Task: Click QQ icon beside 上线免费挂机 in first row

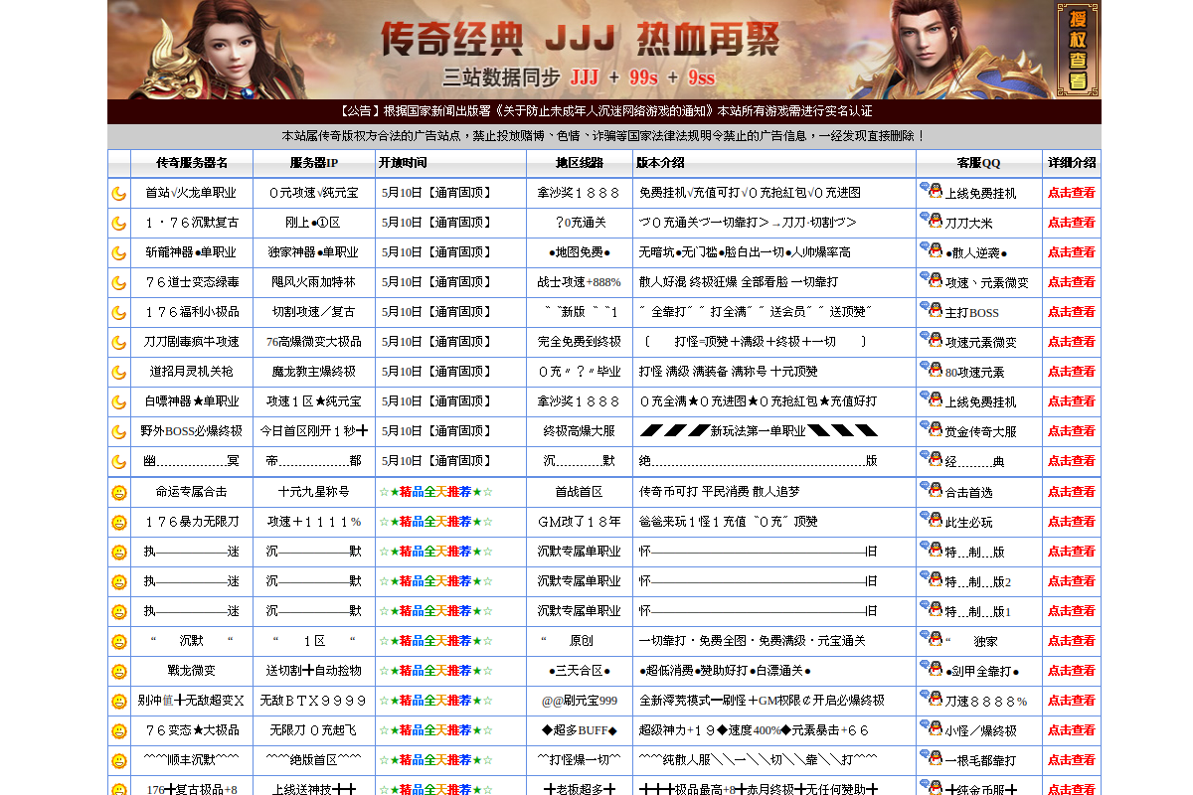Action: click(931, 191)
